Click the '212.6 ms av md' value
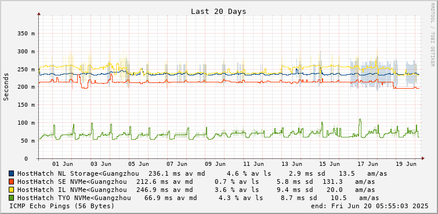This screenshot has height=214, width=438. pos(165,182)
